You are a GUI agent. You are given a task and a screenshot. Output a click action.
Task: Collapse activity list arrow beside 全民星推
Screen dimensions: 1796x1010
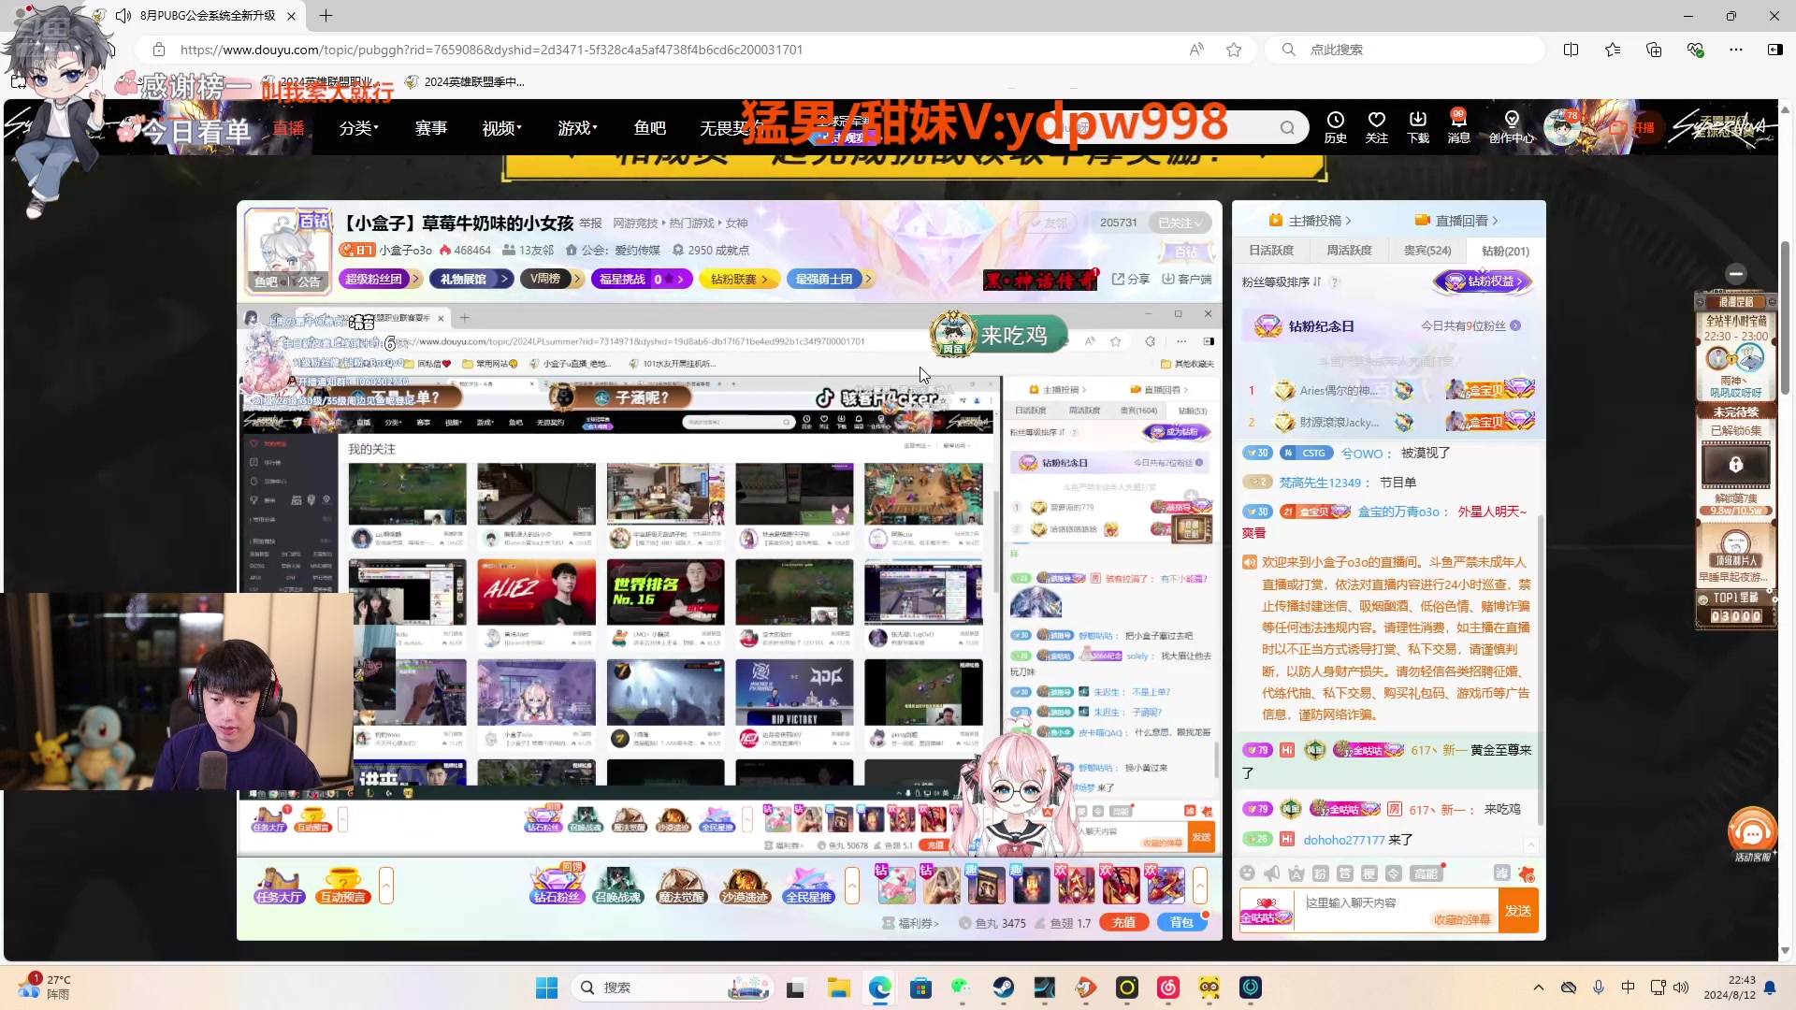pyautogui.click(x=851, y=885)
